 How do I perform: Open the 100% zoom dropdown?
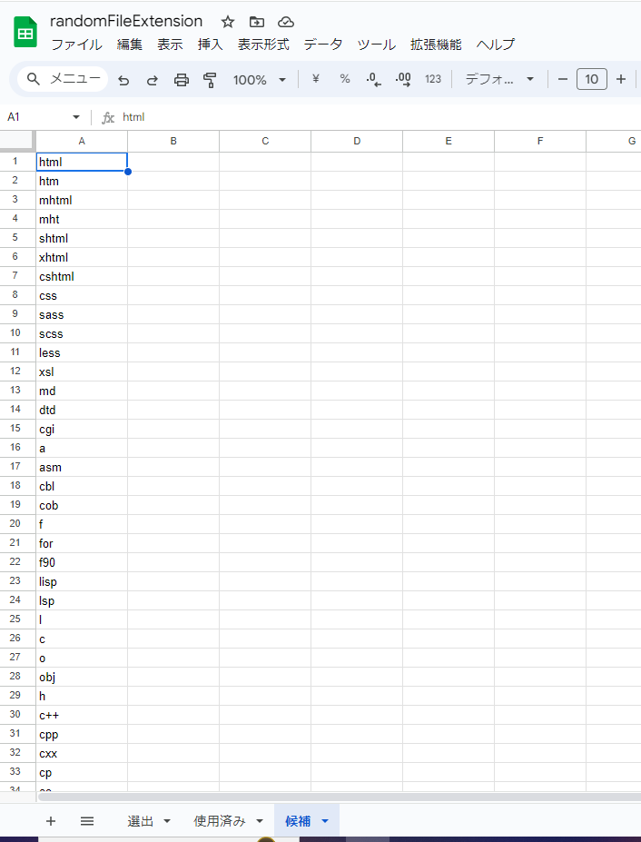(260, 80)
